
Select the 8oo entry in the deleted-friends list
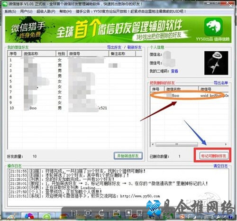(189, 95)
